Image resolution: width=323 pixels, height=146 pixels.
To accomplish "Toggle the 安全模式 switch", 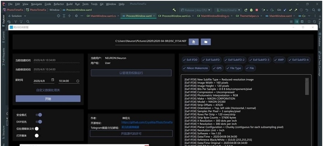I will click(x=39, y=115).
